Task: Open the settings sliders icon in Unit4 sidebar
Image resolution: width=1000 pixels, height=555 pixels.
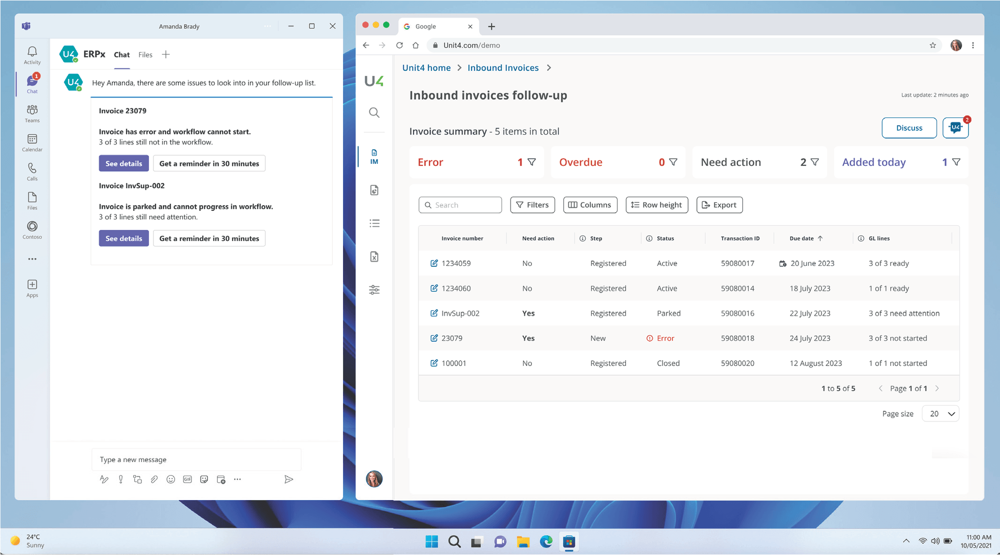Action: (374, 290)
